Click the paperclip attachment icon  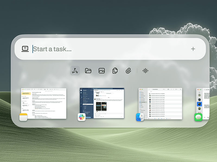point(128,71)
